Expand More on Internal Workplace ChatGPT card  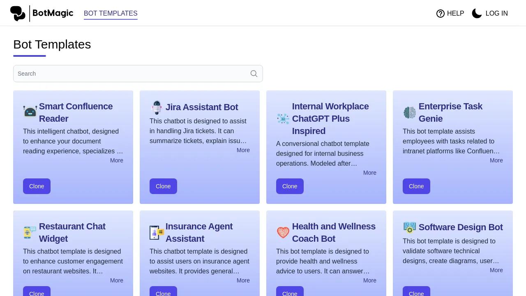(x=370, y=173)
